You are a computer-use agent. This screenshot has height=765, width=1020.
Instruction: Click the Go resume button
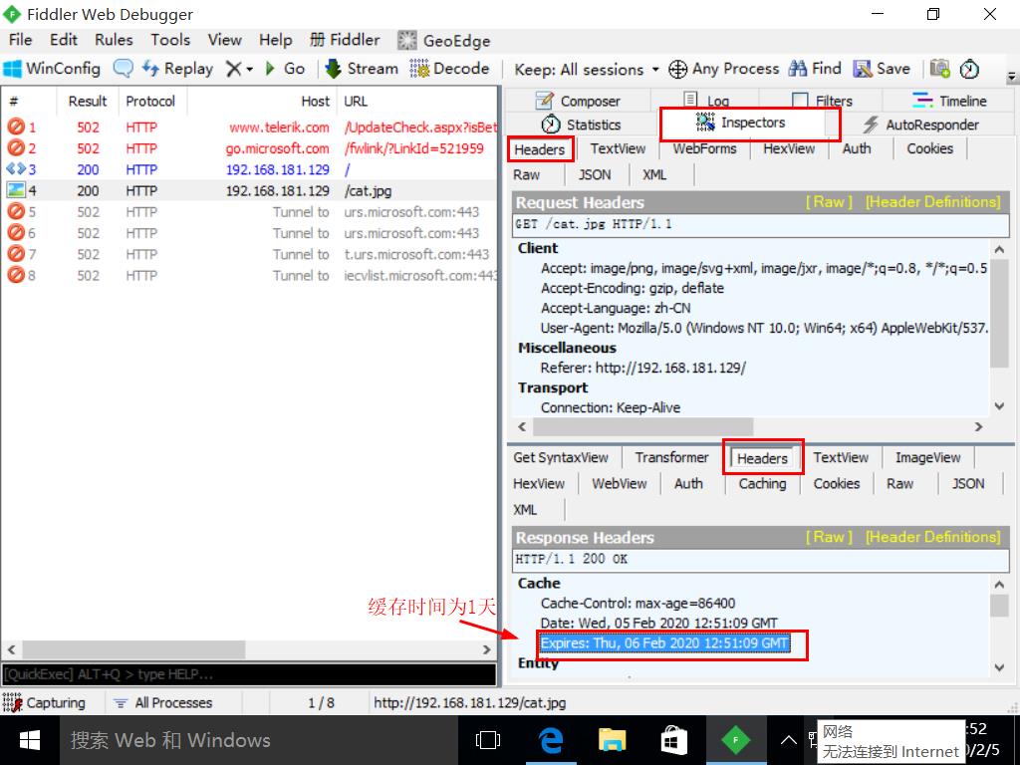tap(285, 69)
